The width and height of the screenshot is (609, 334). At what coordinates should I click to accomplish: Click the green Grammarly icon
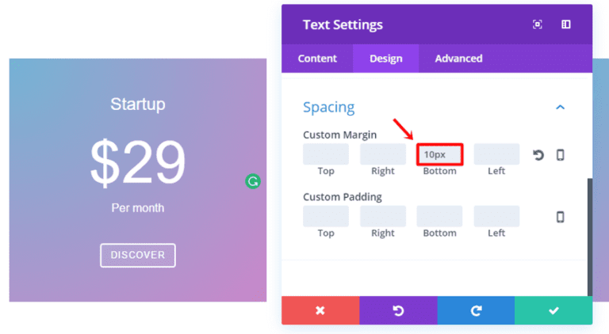(253, 181)
